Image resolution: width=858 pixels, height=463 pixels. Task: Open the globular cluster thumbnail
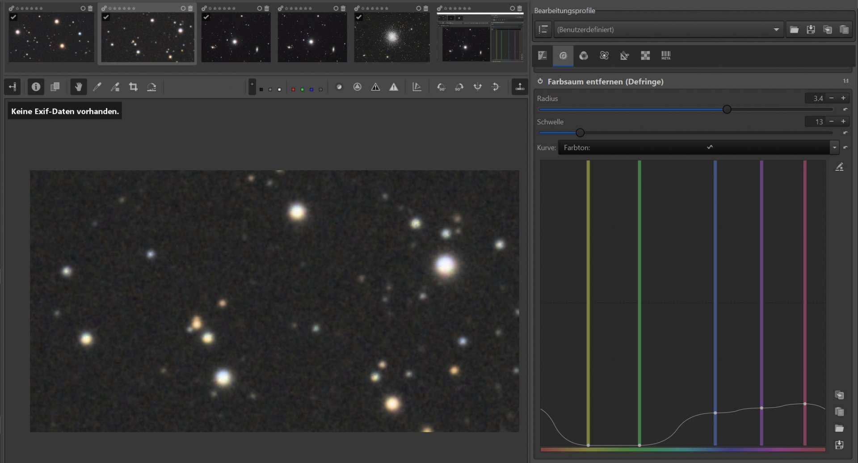click(x=392, y=37)
